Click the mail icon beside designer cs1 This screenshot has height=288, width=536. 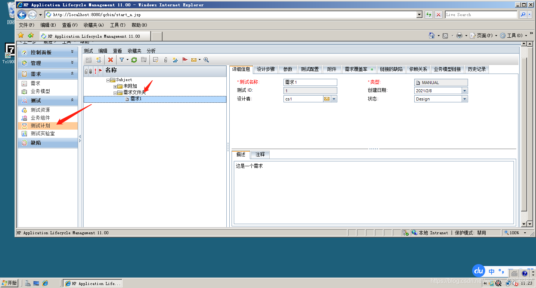point(327,99)
